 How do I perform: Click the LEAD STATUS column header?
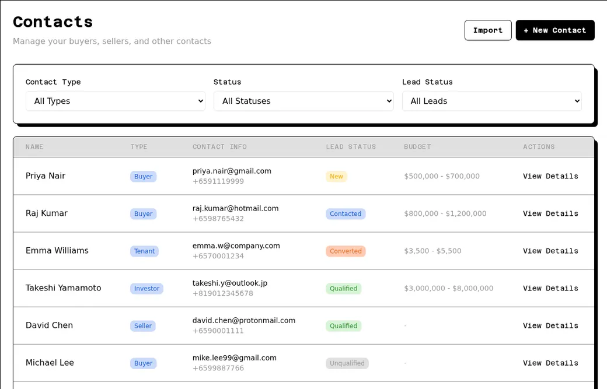click(351, 147)
